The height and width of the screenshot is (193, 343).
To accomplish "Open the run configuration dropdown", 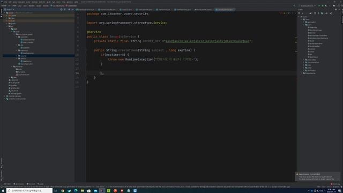I will (x=309, y=6).
